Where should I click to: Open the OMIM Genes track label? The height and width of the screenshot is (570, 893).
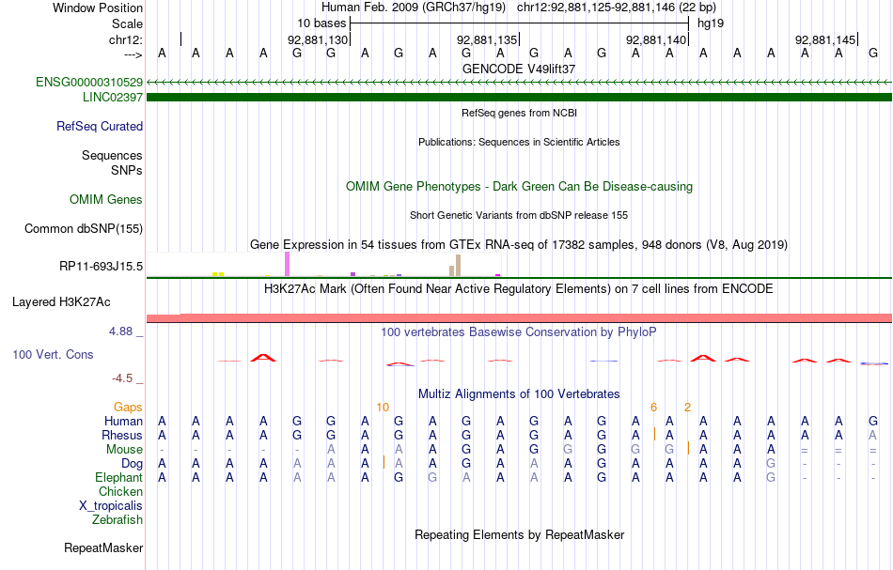click(x=105, y=200)
